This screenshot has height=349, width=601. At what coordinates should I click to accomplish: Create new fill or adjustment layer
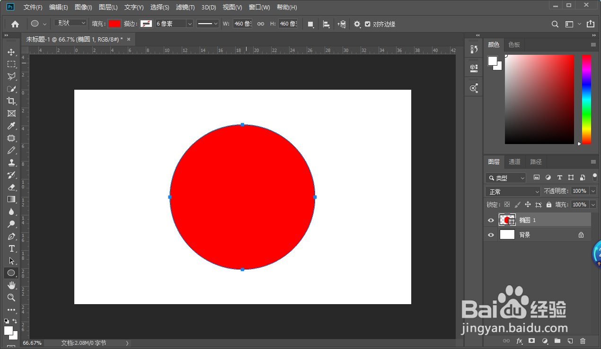point(545,340)
